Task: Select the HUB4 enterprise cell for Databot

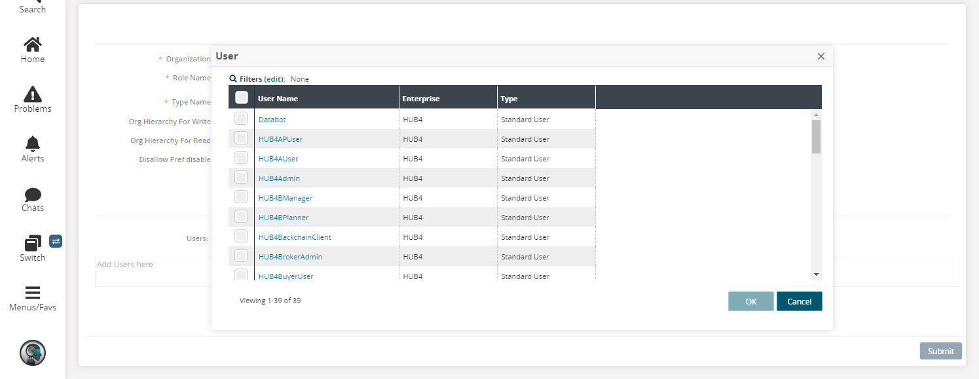Action: tap(448, 120)
